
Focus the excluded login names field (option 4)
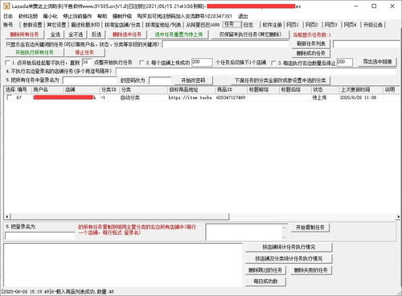coord(256,72)
